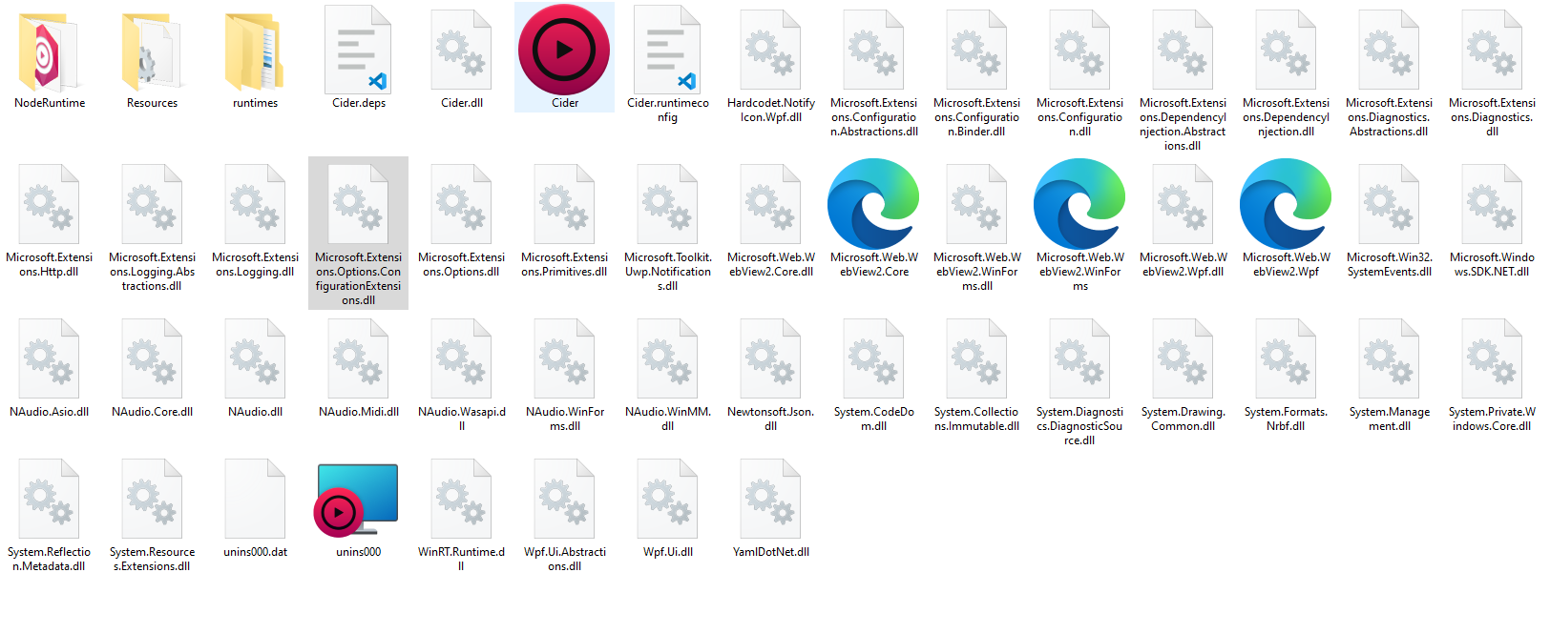
Task: Click the System.Resources.Extensions.dll label
Action: 152,559
